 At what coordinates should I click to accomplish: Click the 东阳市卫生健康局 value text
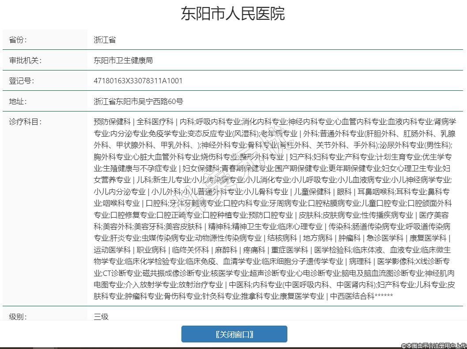[123, 60]
